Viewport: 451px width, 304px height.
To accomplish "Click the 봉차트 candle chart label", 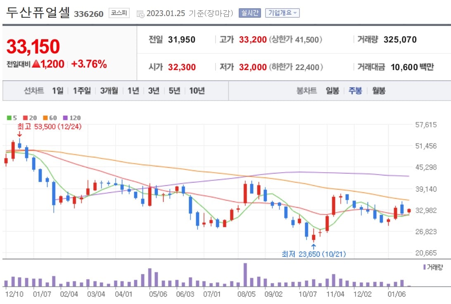I will click(306, 91).
